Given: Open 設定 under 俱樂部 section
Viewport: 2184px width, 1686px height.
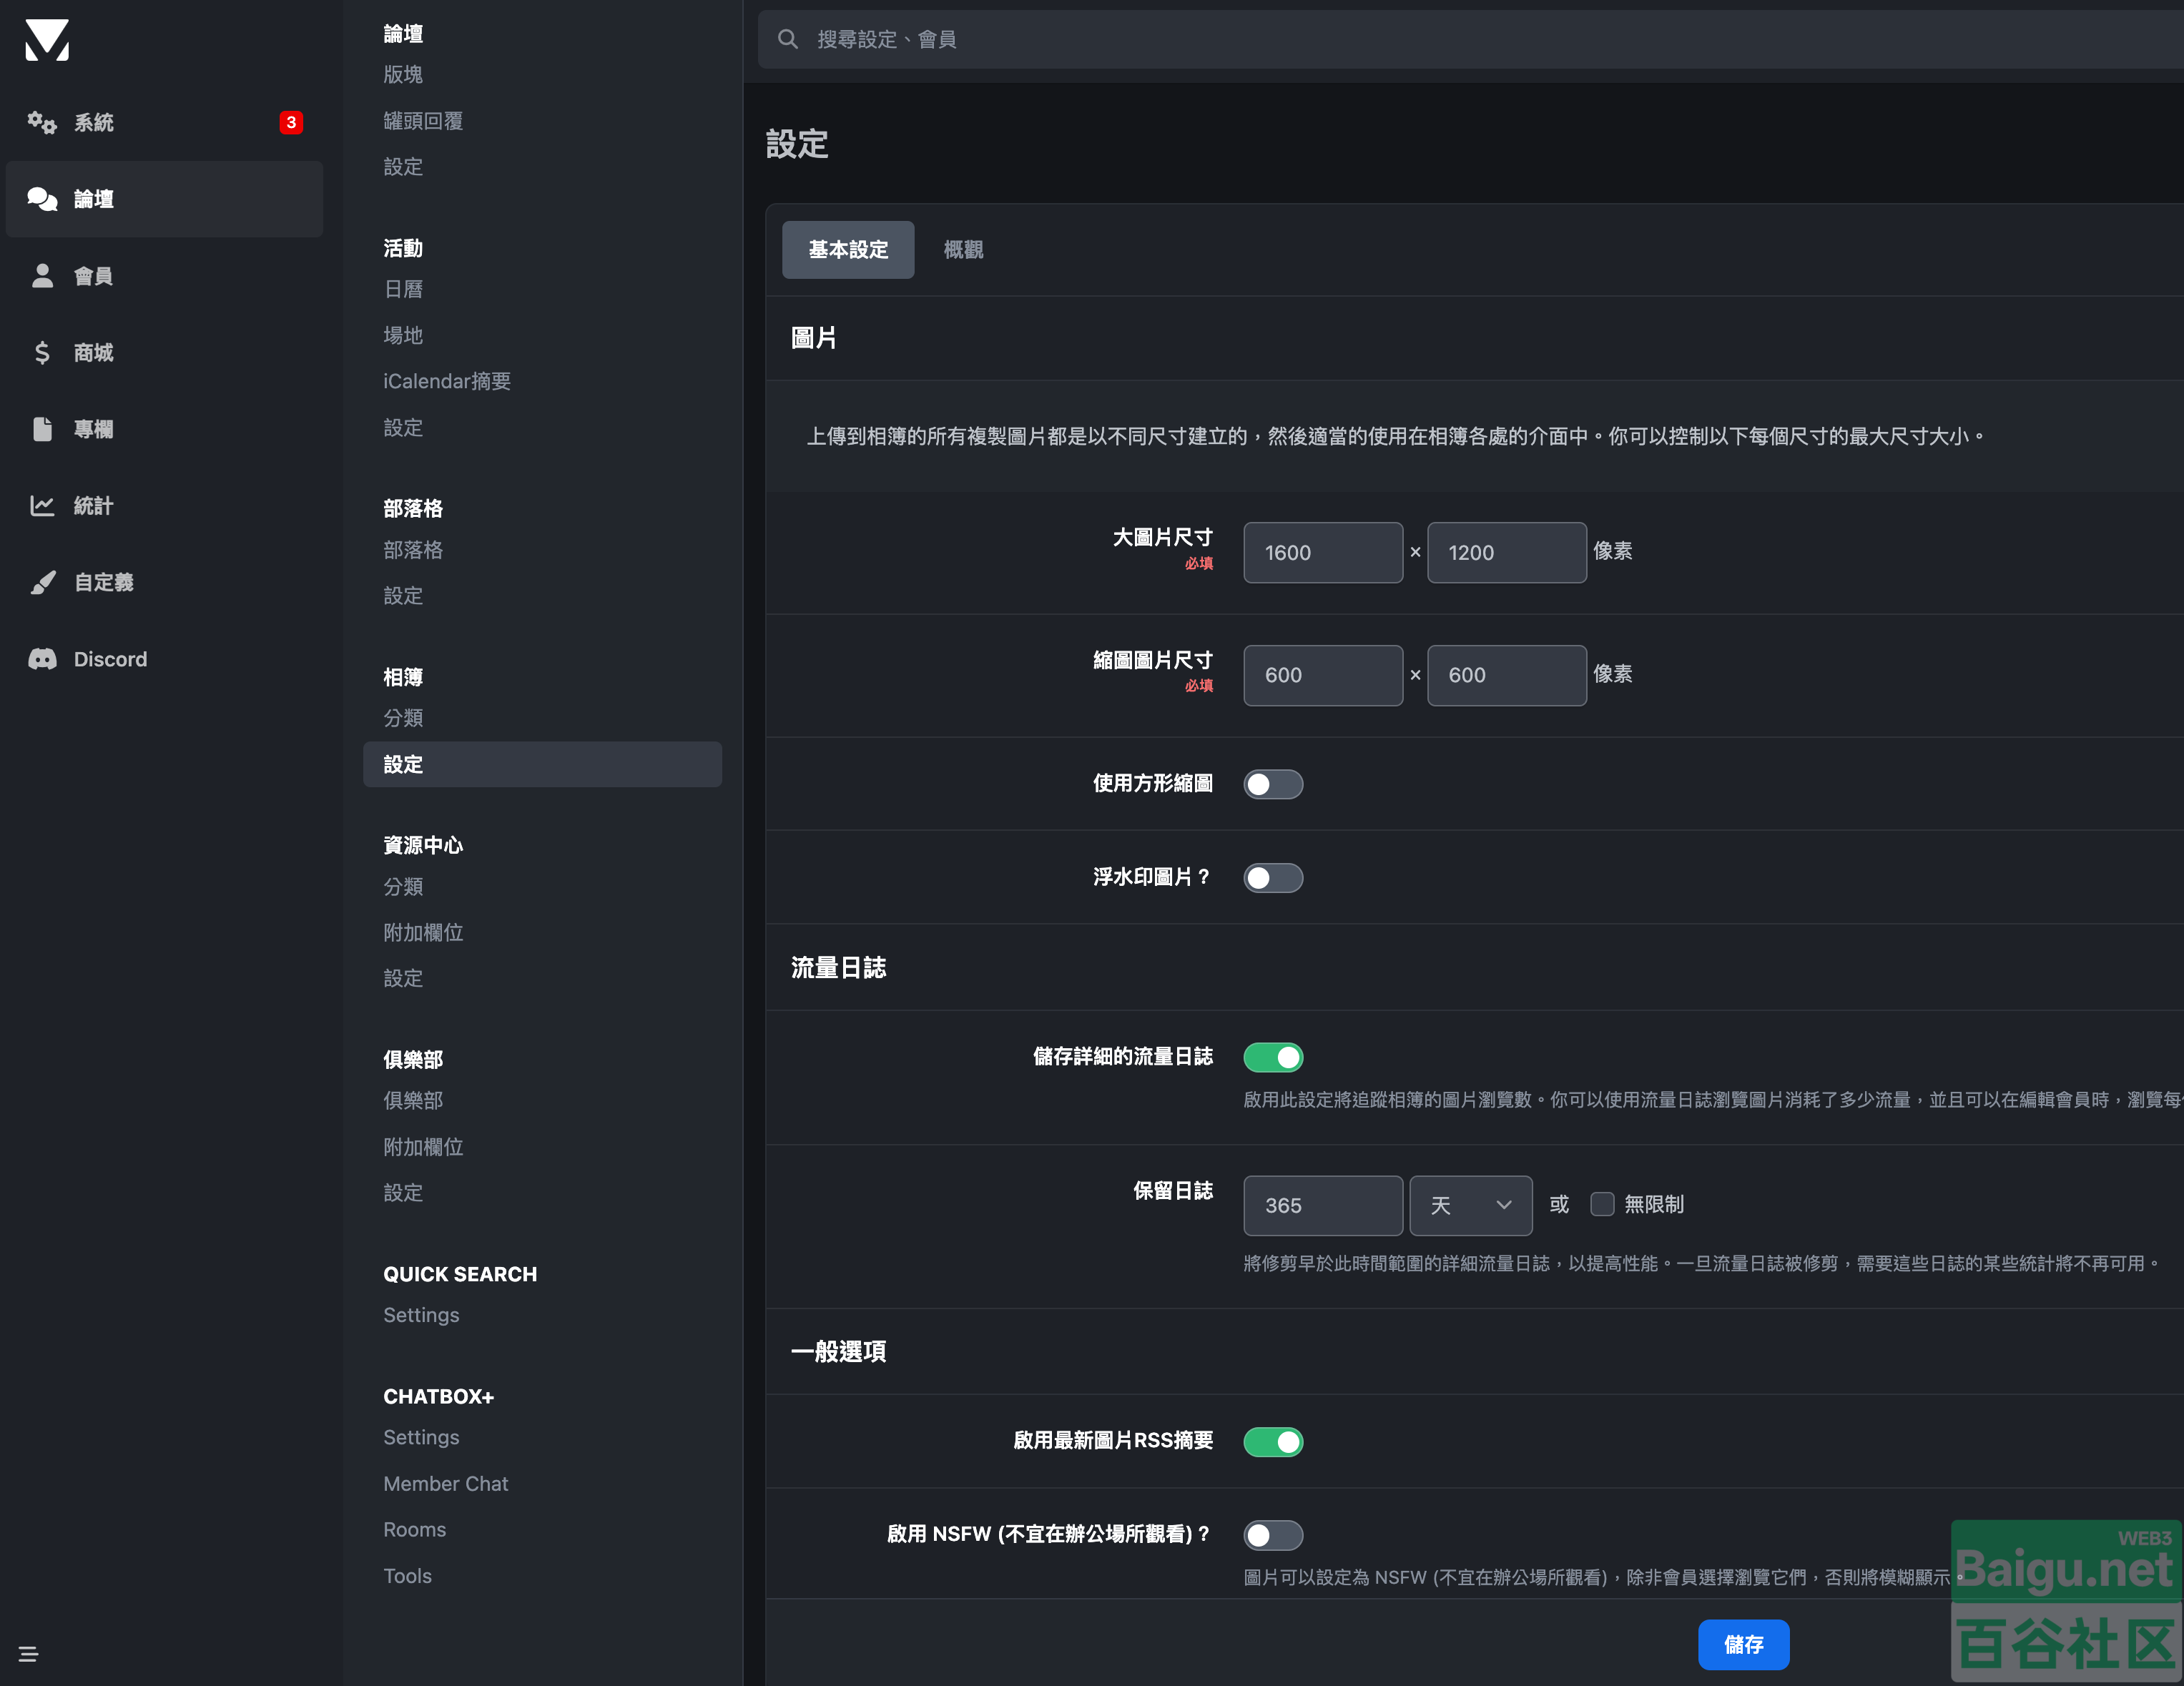Looking at the screenshot, I should [x=403, y=1194].
